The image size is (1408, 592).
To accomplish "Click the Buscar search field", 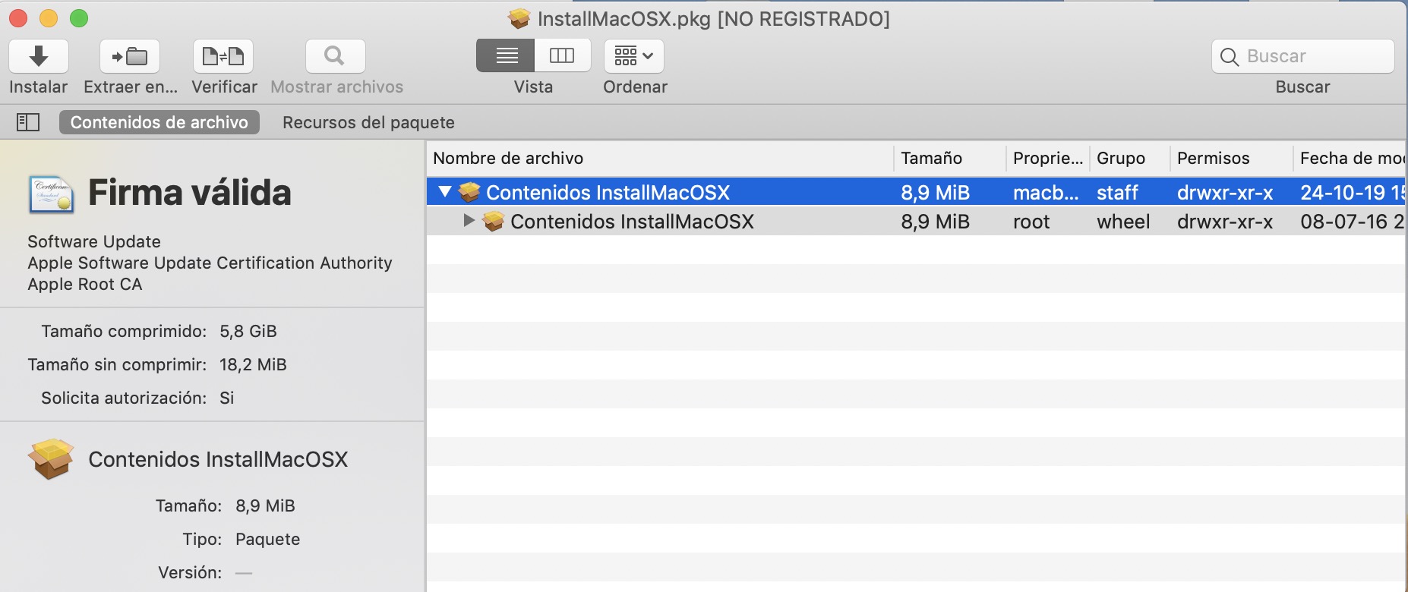I will 1303,56.
